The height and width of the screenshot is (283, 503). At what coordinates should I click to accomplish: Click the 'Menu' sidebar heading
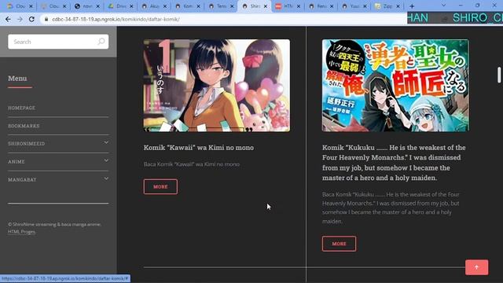pos(17,79)
